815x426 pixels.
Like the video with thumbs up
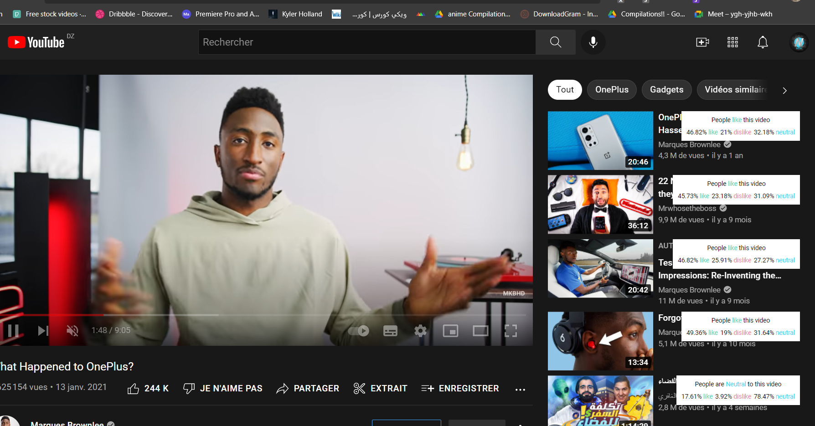(x=148, y=389)
